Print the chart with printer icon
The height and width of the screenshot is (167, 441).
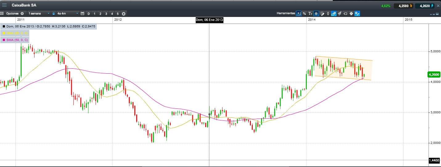point(351,14)
